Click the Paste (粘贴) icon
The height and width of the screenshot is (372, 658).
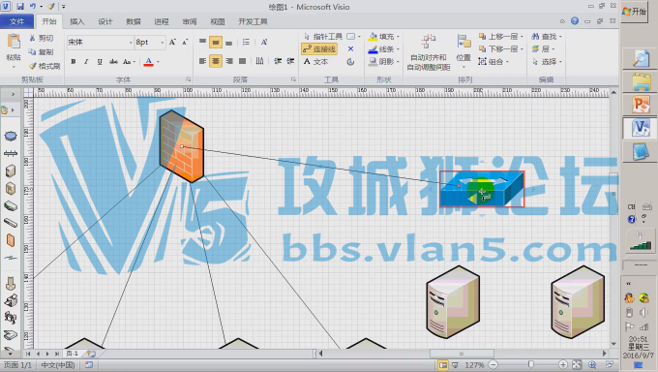[14, 42]
